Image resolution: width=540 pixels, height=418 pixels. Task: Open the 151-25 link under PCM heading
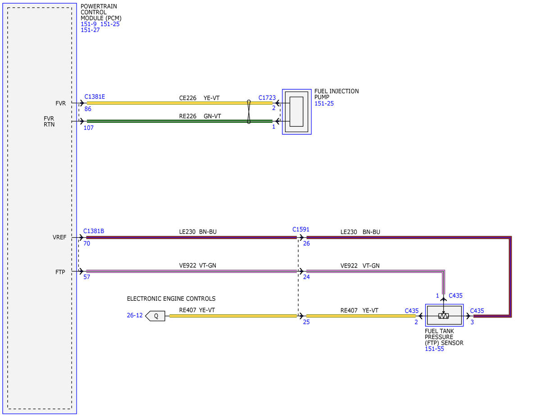coord(110,24)
